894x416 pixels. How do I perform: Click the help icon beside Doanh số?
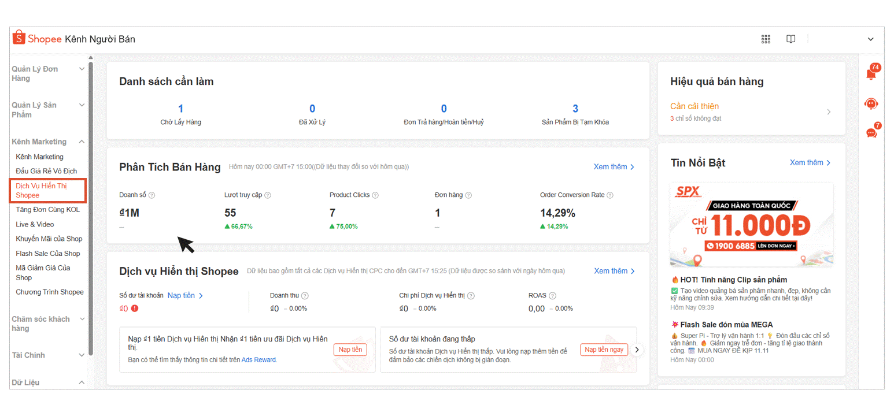152,195
